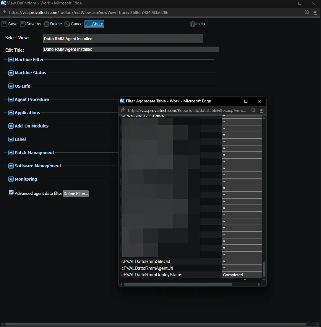Image resolution: width=321 pixels, height=327 pixels.
Task: Click the Cancel icon in the toolbar
Action: [67, 24]
